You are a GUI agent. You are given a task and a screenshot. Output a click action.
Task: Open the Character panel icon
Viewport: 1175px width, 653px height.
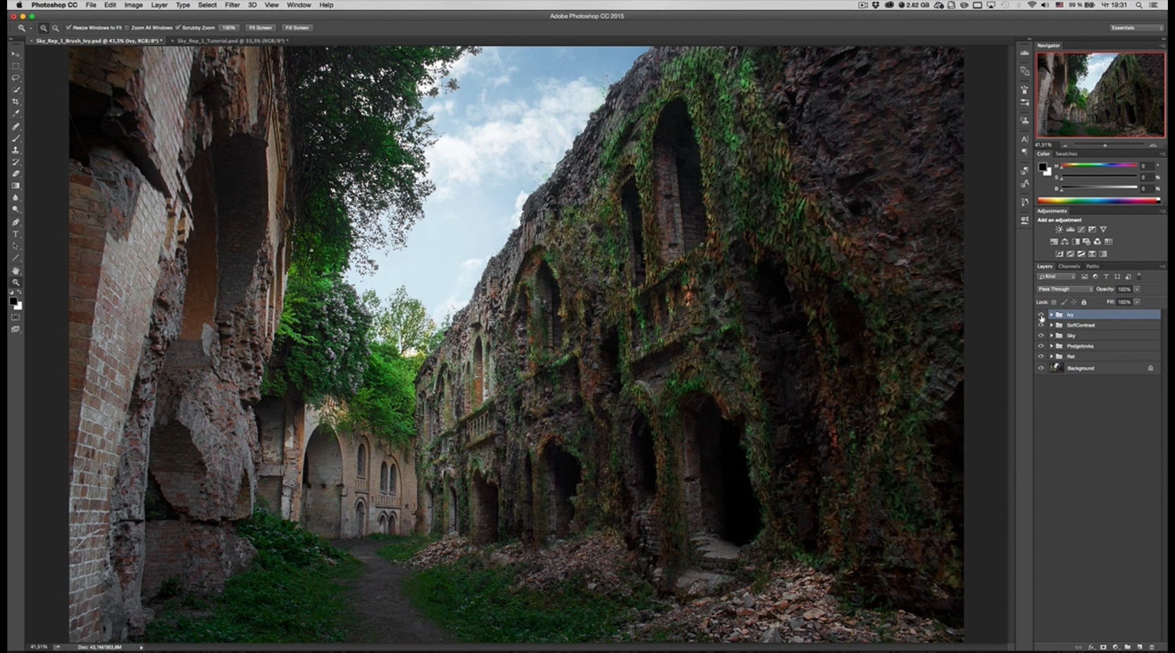1025,139
